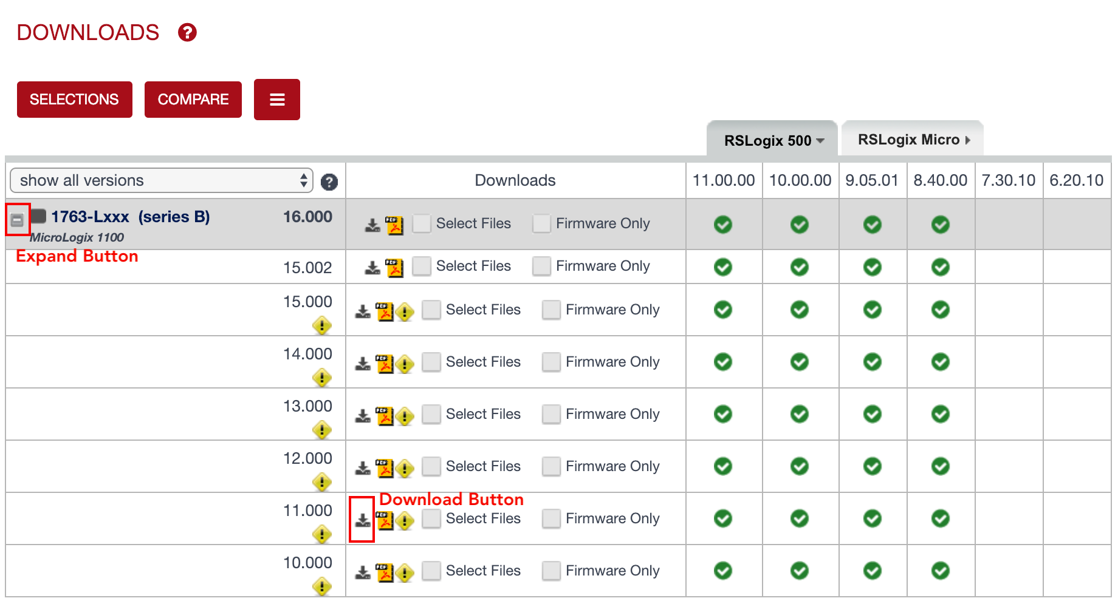Click the yellow caution icon under version 13.000
The width and height of the screenshot is (1118, 601).
coord(322,430)
